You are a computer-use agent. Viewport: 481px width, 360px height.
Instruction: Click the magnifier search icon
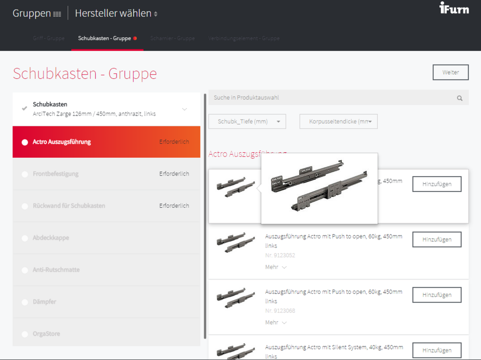[x=460, y=98]
